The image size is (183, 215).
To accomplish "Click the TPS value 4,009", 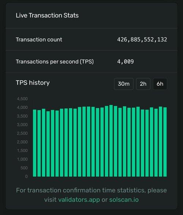I will (126, 62).
